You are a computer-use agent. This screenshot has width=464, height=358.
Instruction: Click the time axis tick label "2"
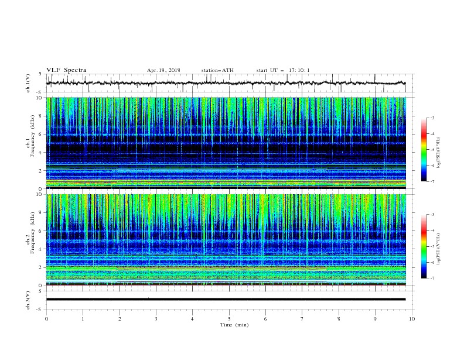point(120,319)
